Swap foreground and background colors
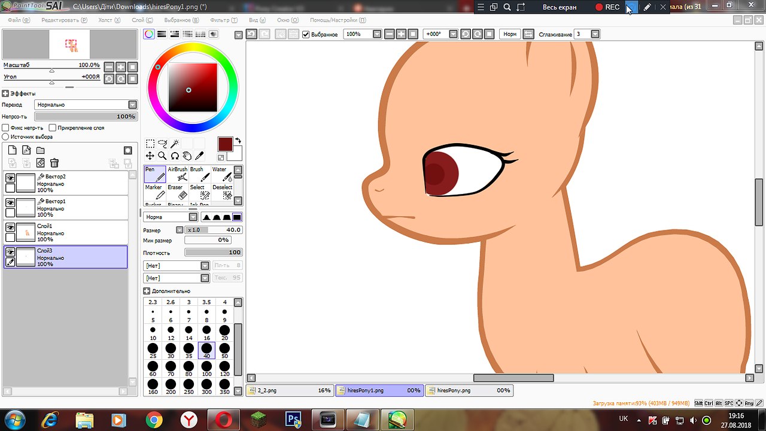 pos(238,141)
